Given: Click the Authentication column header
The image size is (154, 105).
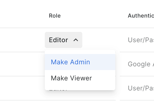Looking at the screenshot, I should coord(141,16).
